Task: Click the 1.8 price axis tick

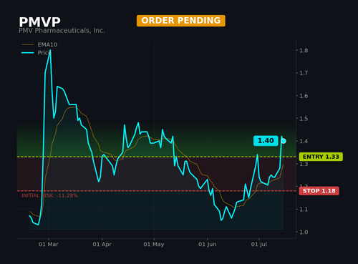Action: coord(304,50)
